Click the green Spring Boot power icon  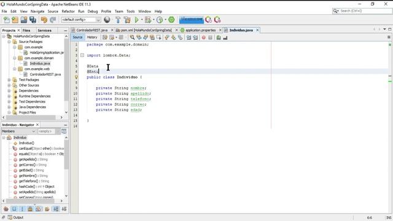tap(171, 20)
